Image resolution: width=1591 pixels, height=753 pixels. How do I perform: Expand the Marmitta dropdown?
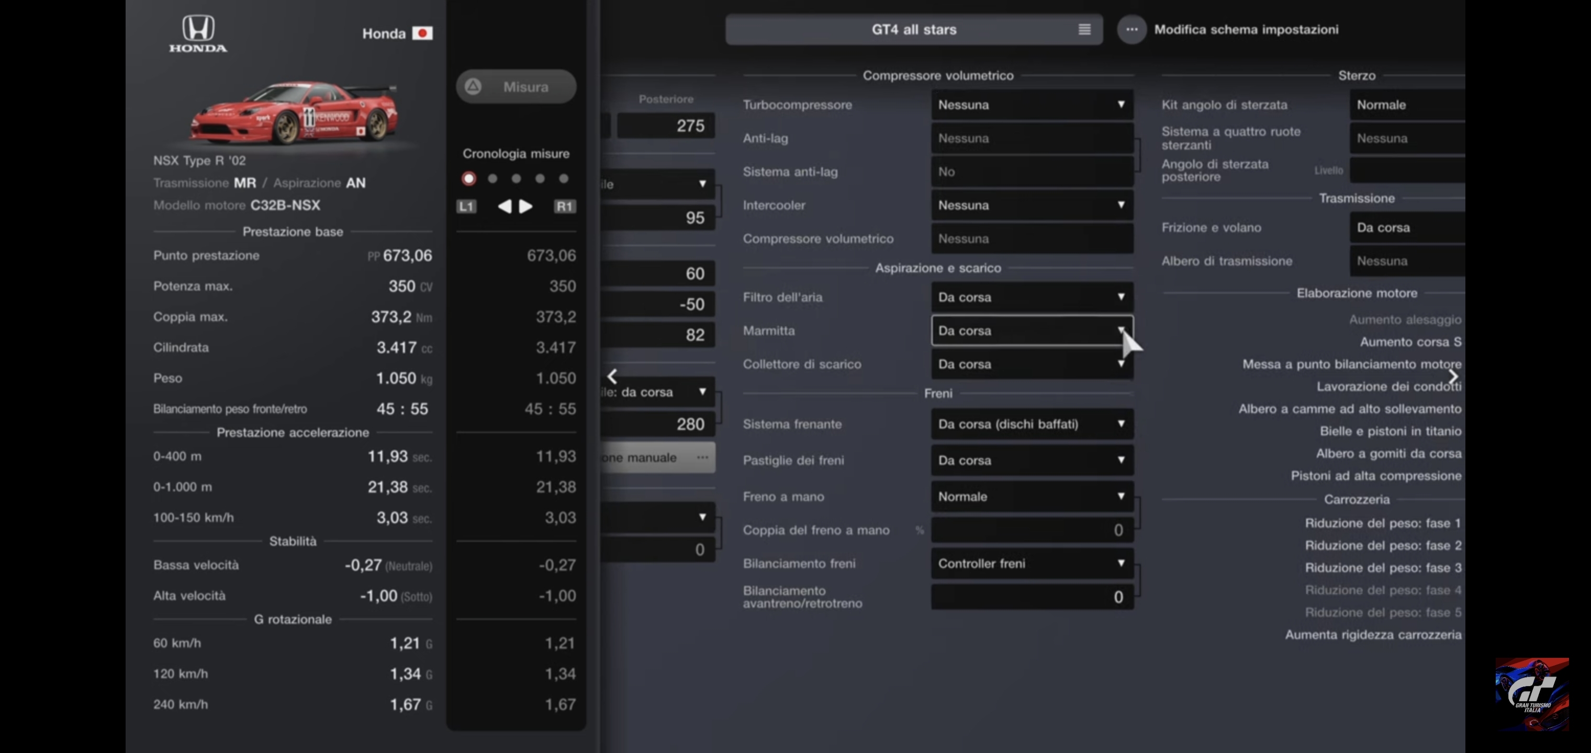tap(1032, 331)
